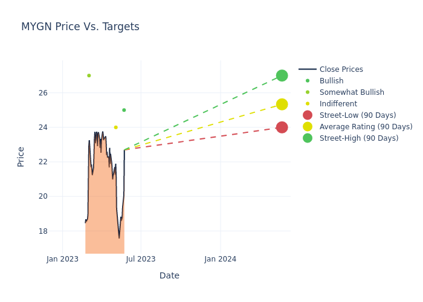Click the green Street-High marker at 27
The height and width of the screenshot is (302, 423).
point(282,75)
